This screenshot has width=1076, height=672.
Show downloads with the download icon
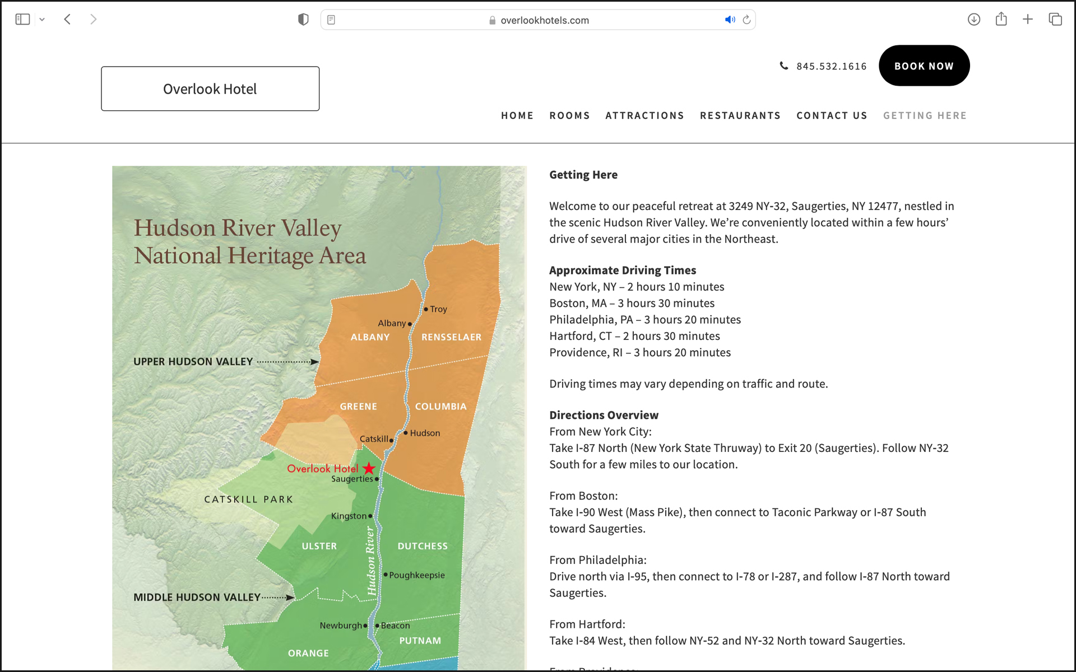point(974,20)
